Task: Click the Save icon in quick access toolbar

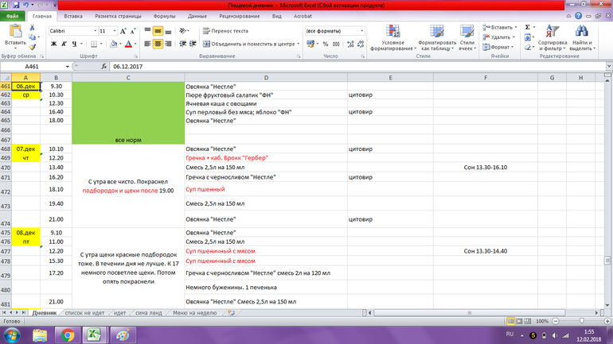Action: tap(16, 5)
